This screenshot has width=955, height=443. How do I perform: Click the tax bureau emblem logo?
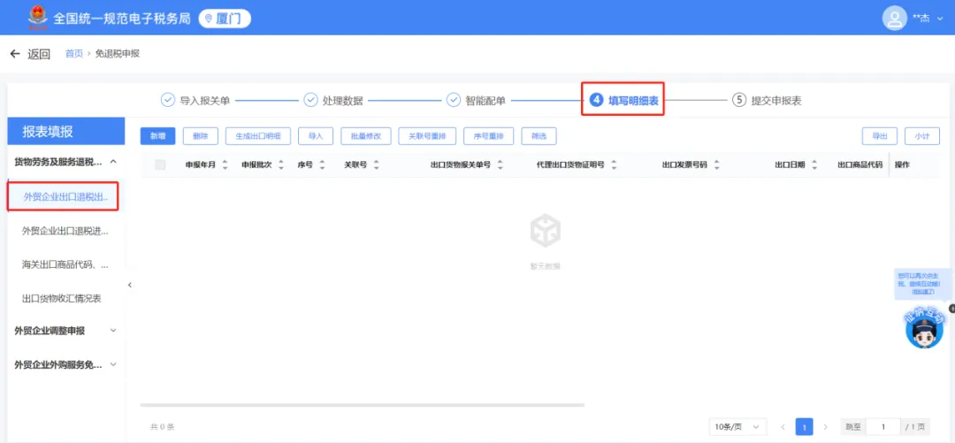click(38, 18)
